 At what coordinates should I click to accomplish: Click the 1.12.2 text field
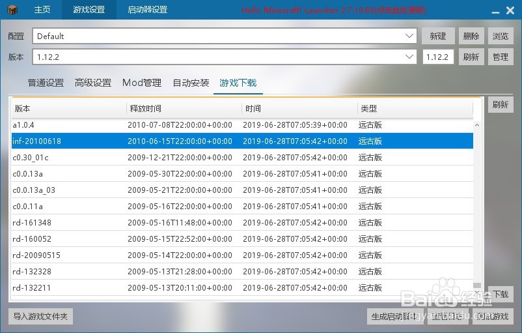coord(438,57)
